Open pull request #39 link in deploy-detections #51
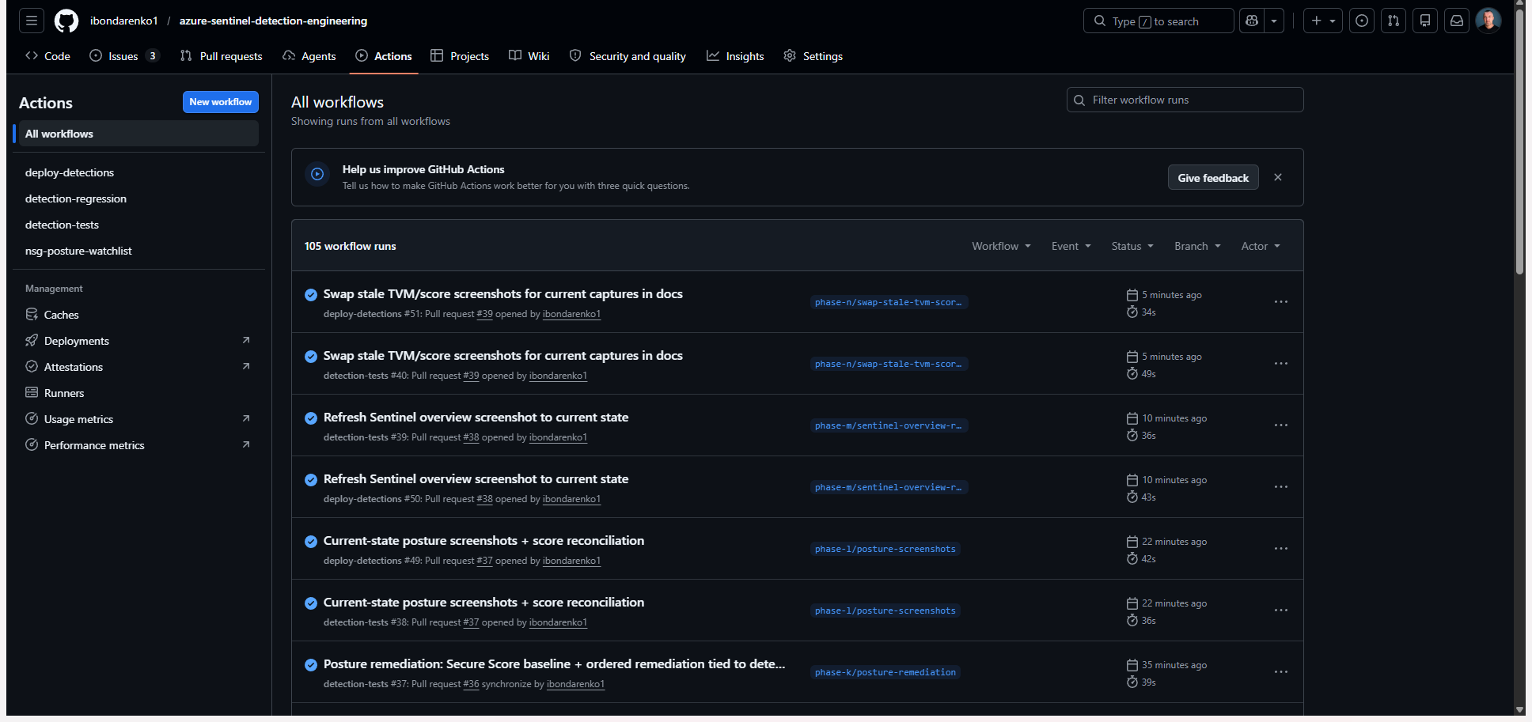Screen dimensions: 1532x722 pos(484,314)
